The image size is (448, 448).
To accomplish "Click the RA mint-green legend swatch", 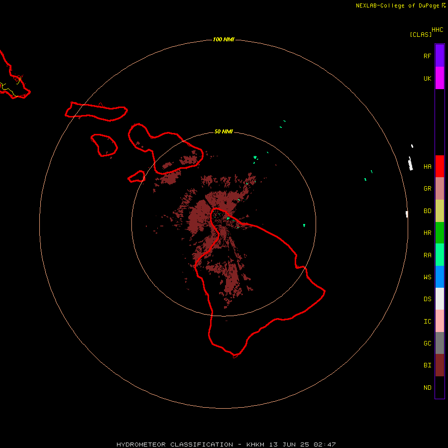I will click(x=440, y=255).
